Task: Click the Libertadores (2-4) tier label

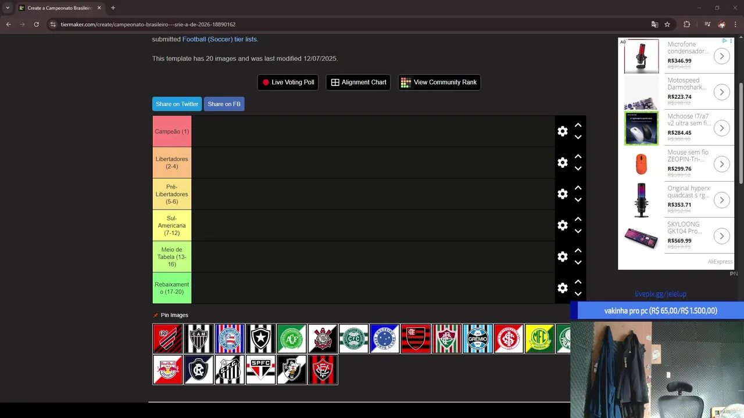Action: point(172,163)
